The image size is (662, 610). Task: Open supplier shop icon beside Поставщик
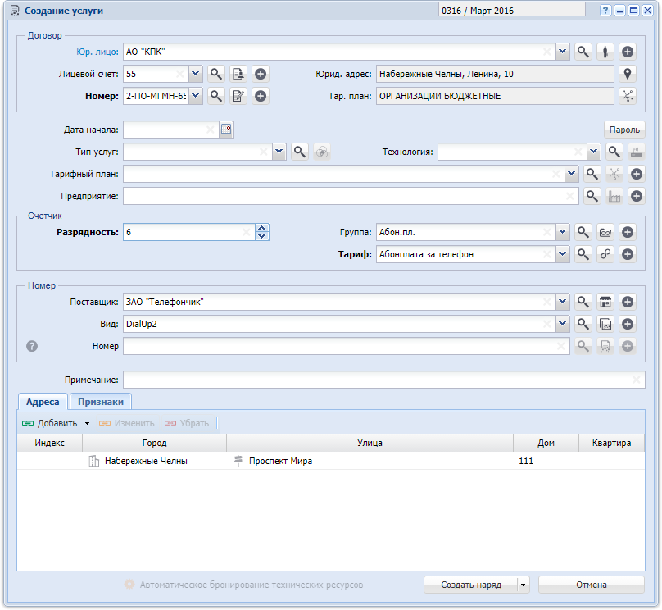tap(605, 302)
